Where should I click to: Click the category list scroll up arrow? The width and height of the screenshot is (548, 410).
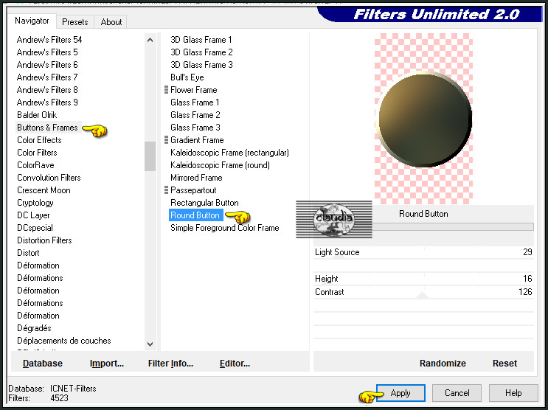click(150, 40)
